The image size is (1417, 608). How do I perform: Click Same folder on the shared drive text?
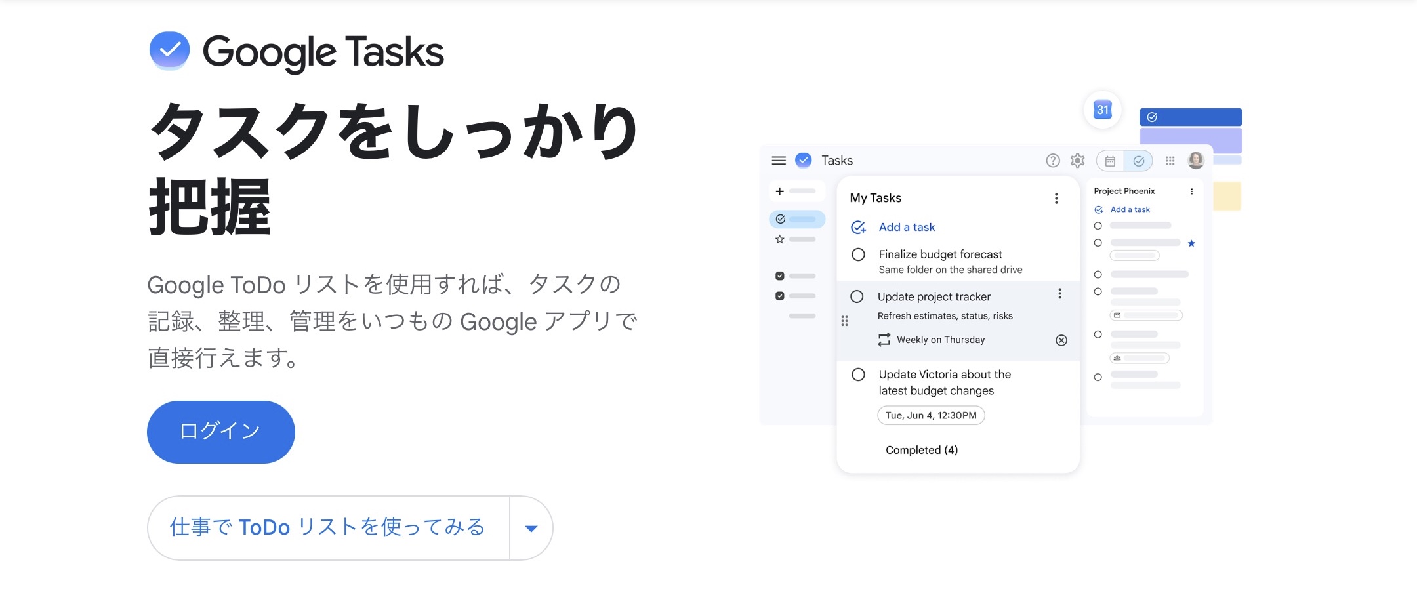[951, 270]
